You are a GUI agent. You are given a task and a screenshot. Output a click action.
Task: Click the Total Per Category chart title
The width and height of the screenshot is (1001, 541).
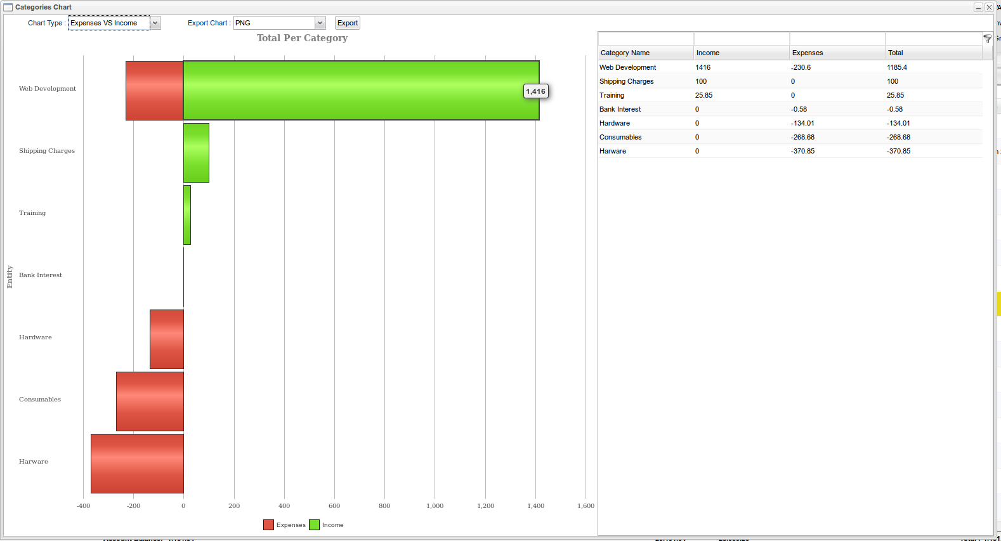pyautogui.click(x=303, y=38)
